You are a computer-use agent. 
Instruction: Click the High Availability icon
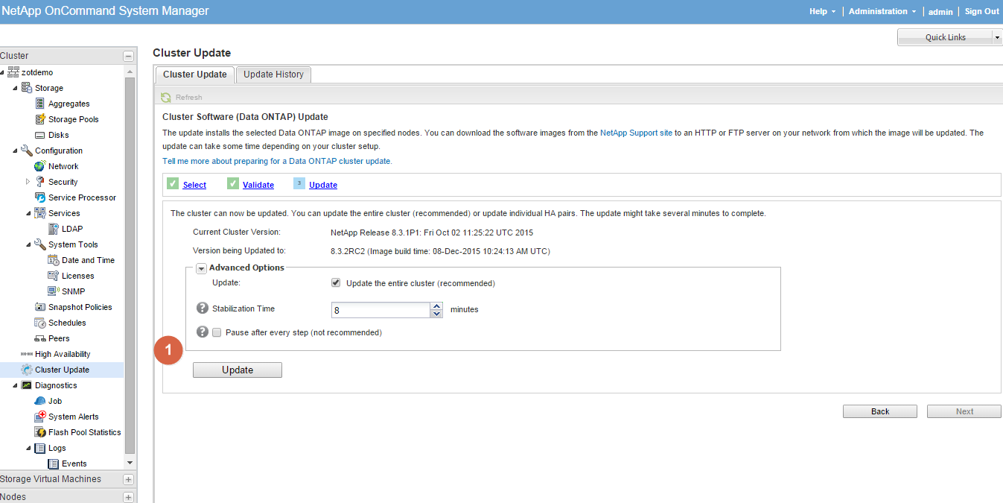coord(27,354)
